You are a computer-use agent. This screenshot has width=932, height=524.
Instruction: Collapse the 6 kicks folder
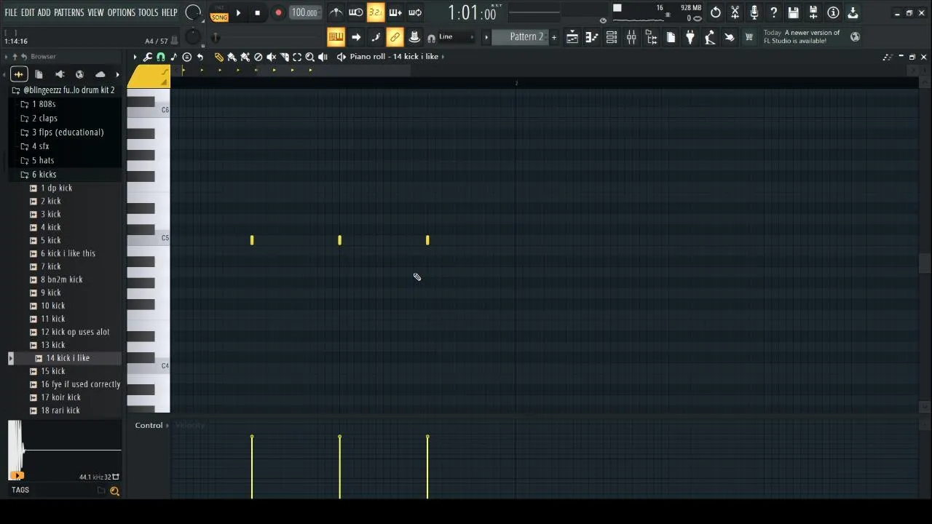coord(44,175)
